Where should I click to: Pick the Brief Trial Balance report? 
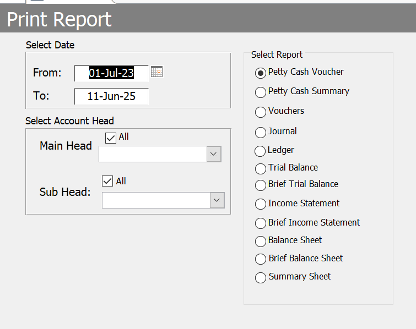(x=261, y=185)
